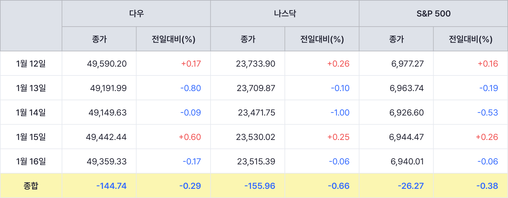
Task: Click the Dow closing value 49,590.20
Action: (x=107, y=64)
